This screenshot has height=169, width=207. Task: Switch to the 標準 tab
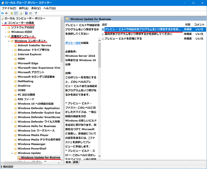[75, 162]
